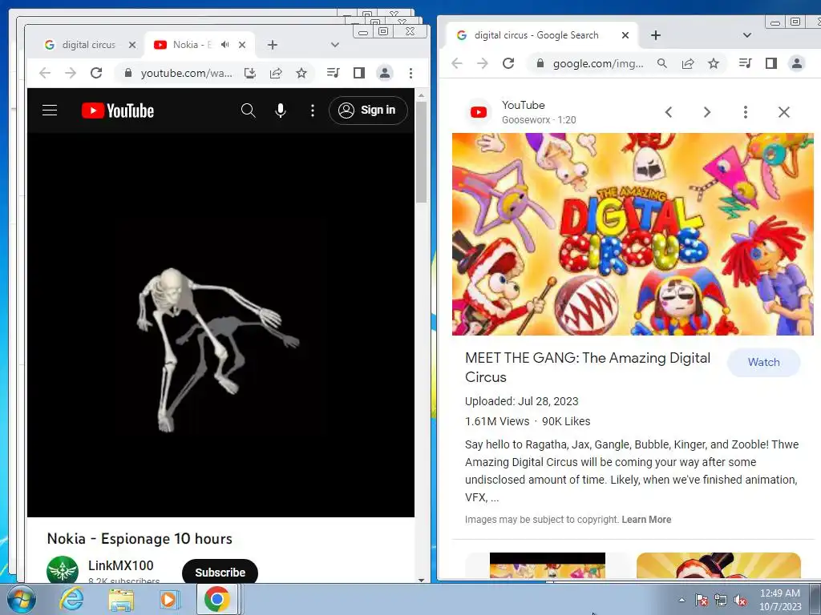Subscribe to LinkMX100 channel

coord(220,572)
